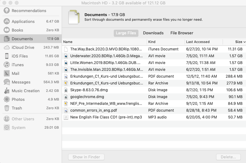The height and width of the screenshot is (163, 246).
Task: Select the iCloud Drive cloud icon
Action: pyautogui.click(x=6, y=47)
